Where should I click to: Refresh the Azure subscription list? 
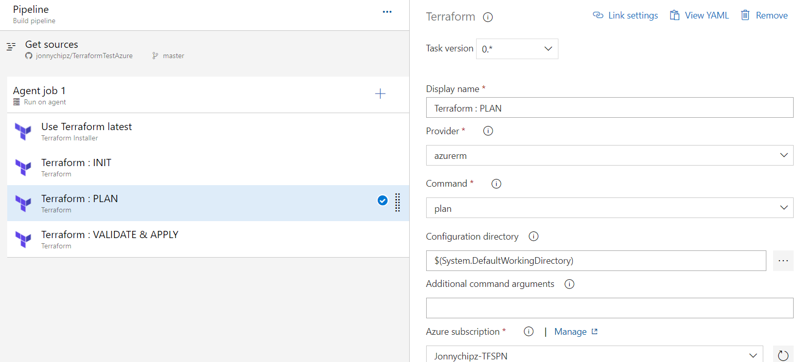coord(783,355)
